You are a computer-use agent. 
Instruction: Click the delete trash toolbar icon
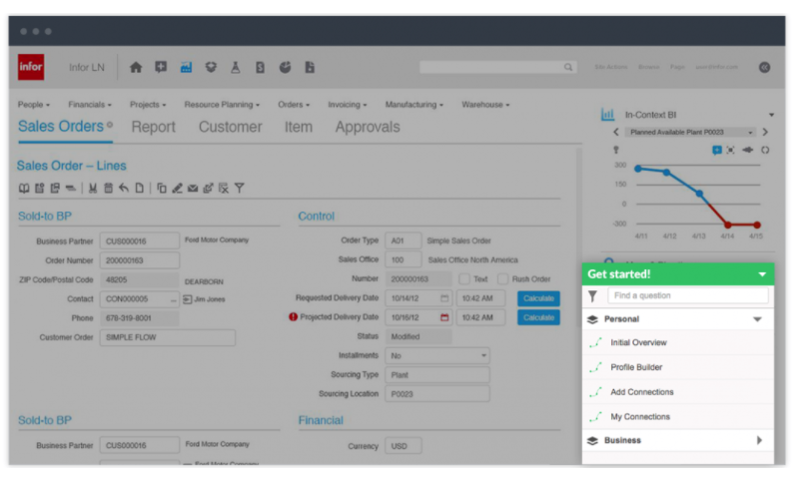tap(109, 188)
